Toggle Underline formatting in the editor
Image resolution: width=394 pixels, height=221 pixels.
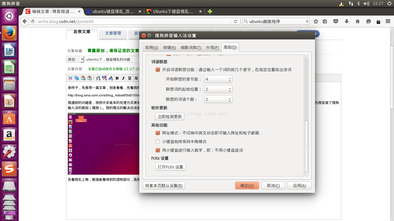point(130,78)
